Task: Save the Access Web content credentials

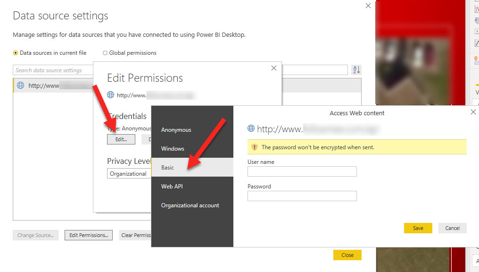Action: [418, 228]
